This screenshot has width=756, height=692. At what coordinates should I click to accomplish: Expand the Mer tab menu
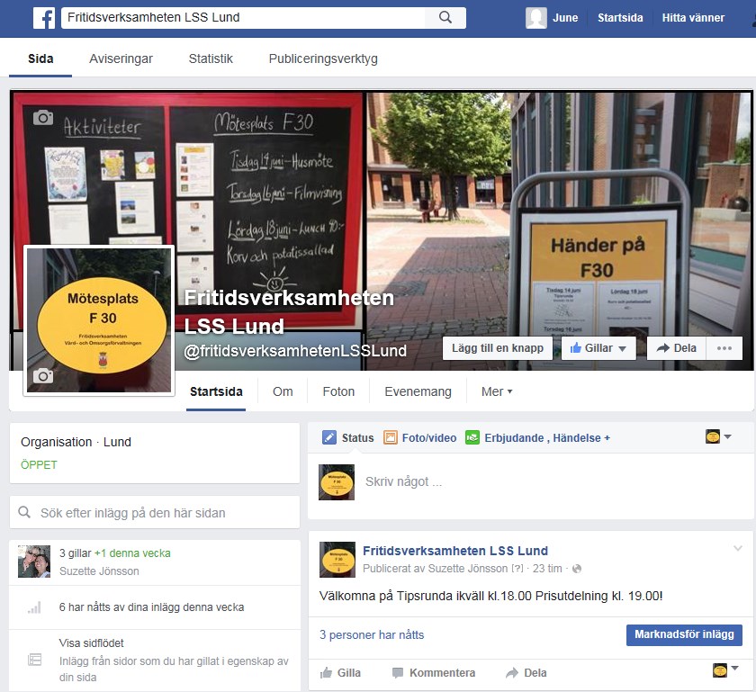497,391
